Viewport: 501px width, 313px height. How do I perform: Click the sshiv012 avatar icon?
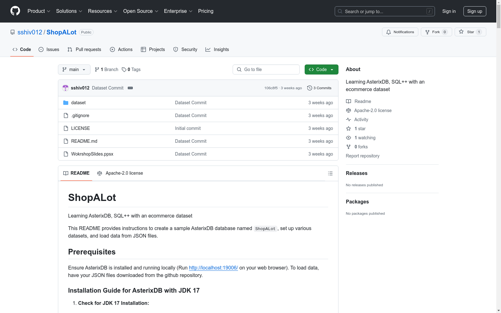point(65,88)
